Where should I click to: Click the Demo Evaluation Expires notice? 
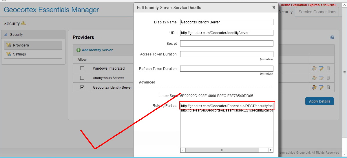pyautogui.click(x=308, y=5)
